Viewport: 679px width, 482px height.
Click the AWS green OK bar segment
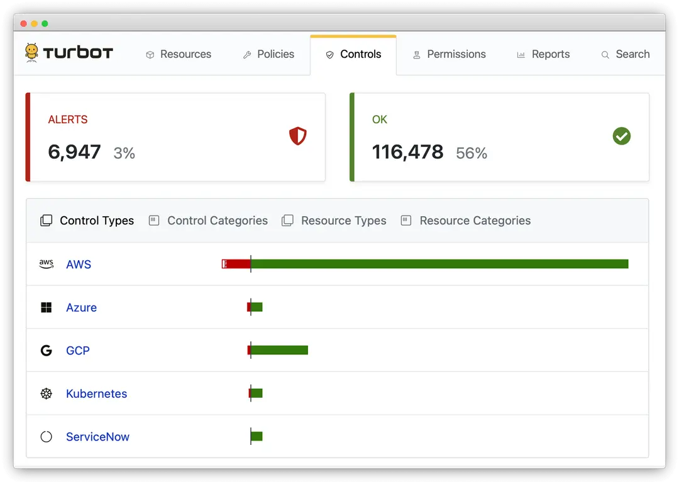(x=439, y=264)
